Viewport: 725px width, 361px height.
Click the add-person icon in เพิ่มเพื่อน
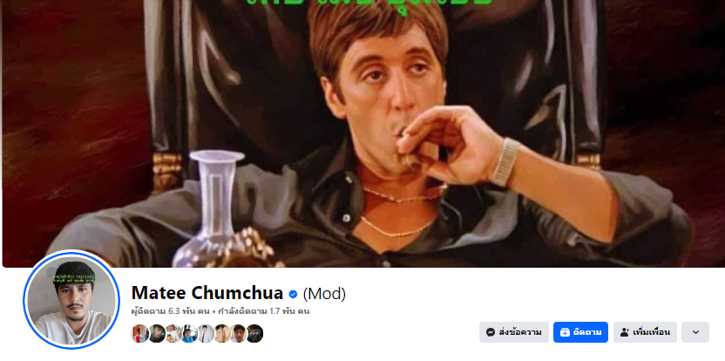tap(625, 332)
